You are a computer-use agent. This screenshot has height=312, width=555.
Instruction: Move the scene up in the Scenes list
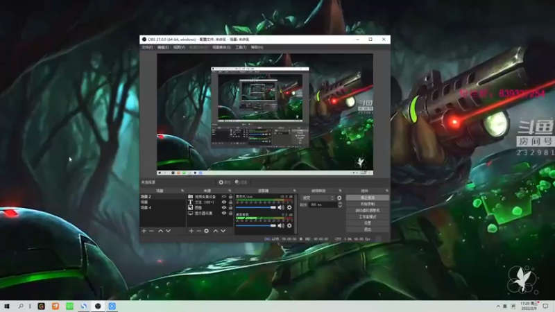click(x=160, y=231)
